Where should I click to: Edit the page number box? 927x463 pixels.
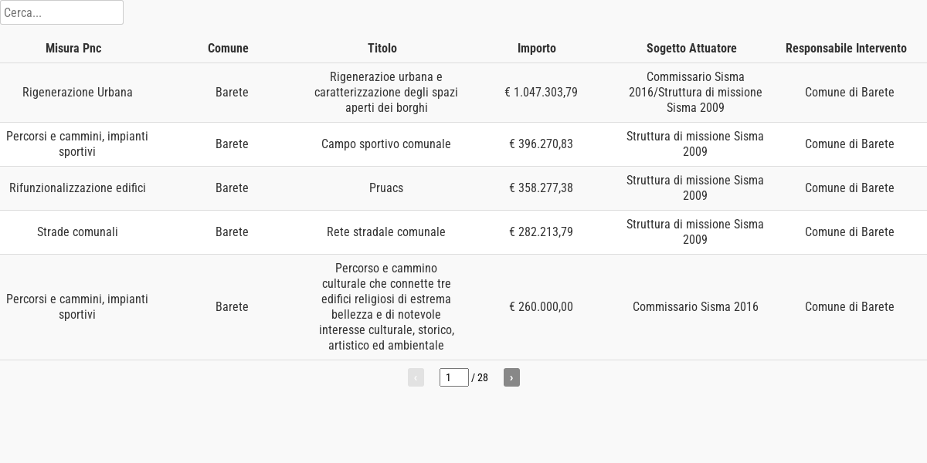pyautogui.click(x=454, y=377)
